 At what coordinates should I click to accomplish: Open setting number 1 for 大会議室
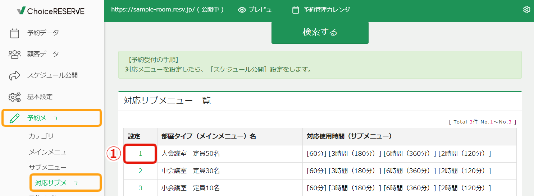[x=140, y=154]
